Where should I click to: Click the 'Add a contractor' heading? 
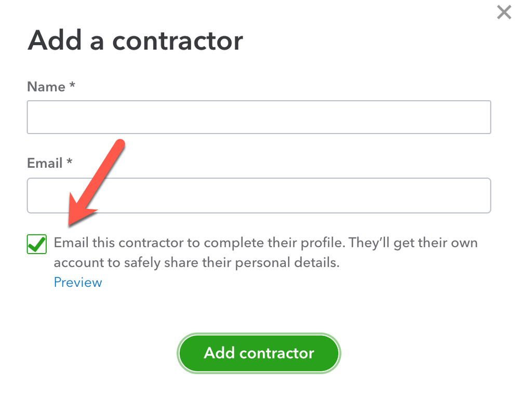(135, 40)
